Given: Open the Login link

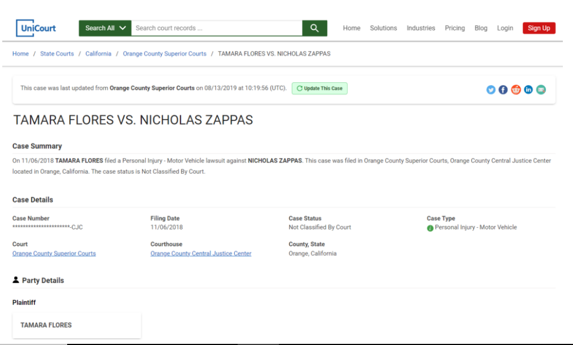Looking at the screenshot, I should [x=505, y=28].
